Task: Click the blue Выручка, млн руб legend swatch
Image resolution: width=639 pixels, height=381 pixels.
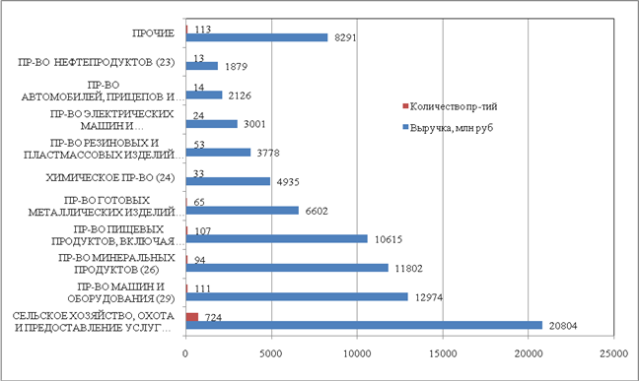Action: (x=405, y=128)
